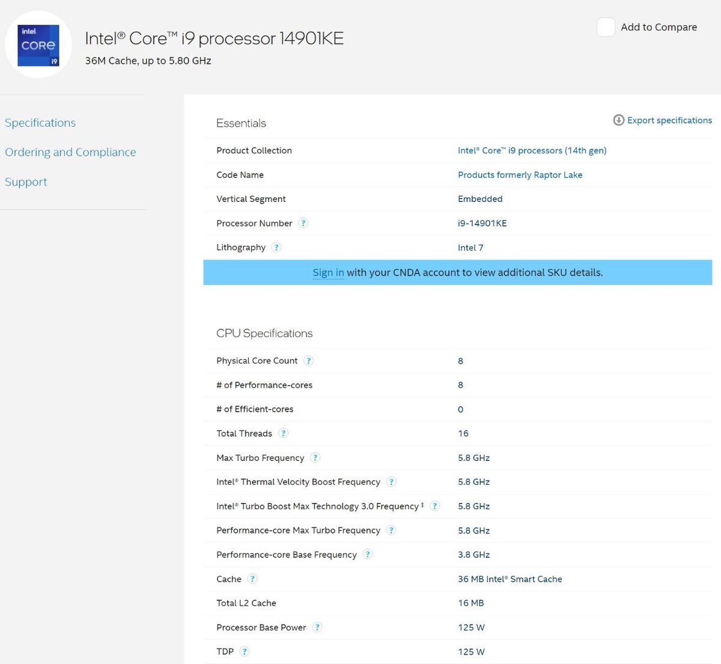The image size is (721, 664).
Task: Click the Total L2 Cache label
Action: [x=246, y=603]
